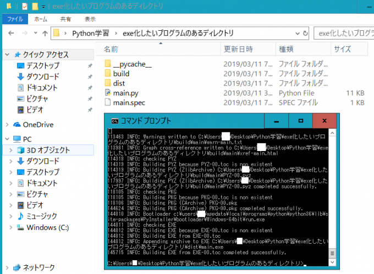Select the main.py Python file

tap(125, 93)
